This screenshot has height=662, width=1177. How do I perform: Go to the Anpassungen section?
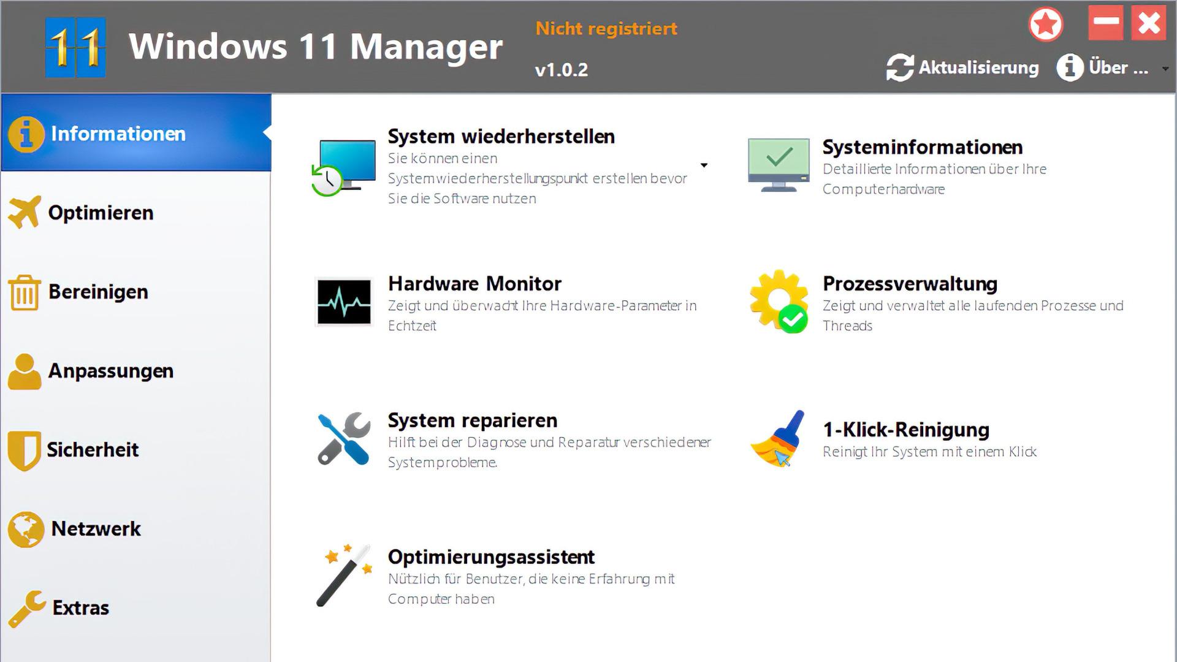coord(136,371)
